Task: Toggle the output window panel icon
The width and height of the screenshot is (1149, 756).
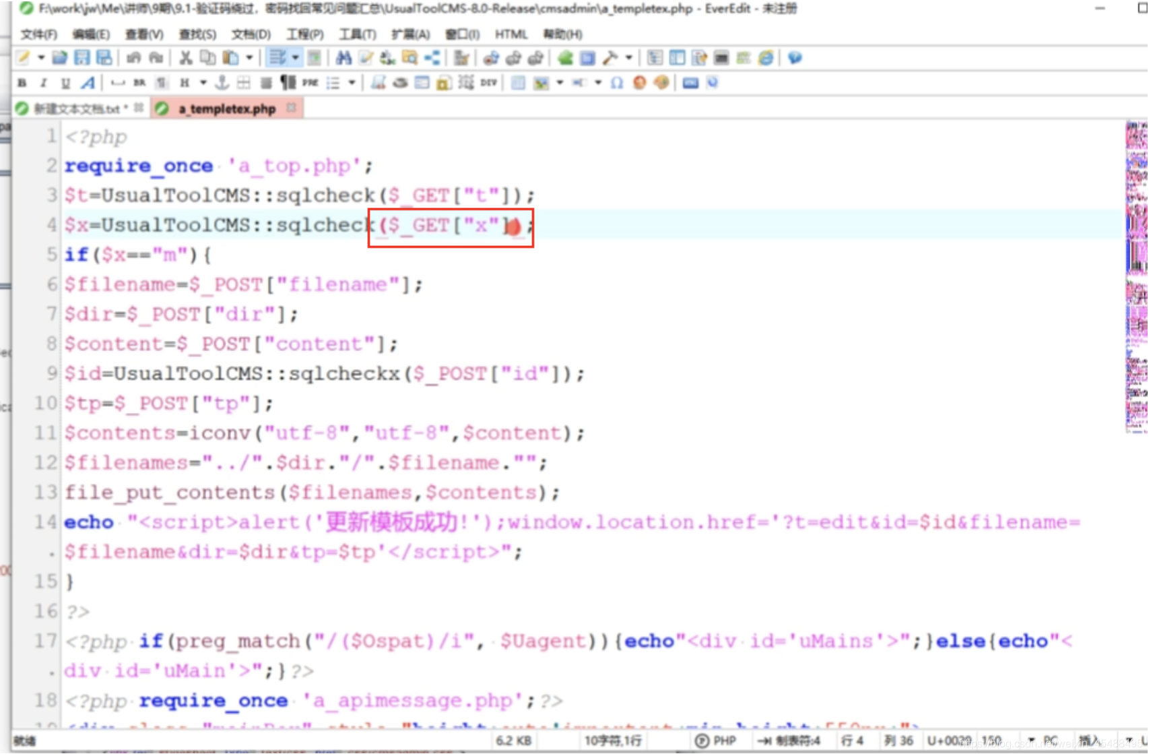Action: tap(721, 58)
